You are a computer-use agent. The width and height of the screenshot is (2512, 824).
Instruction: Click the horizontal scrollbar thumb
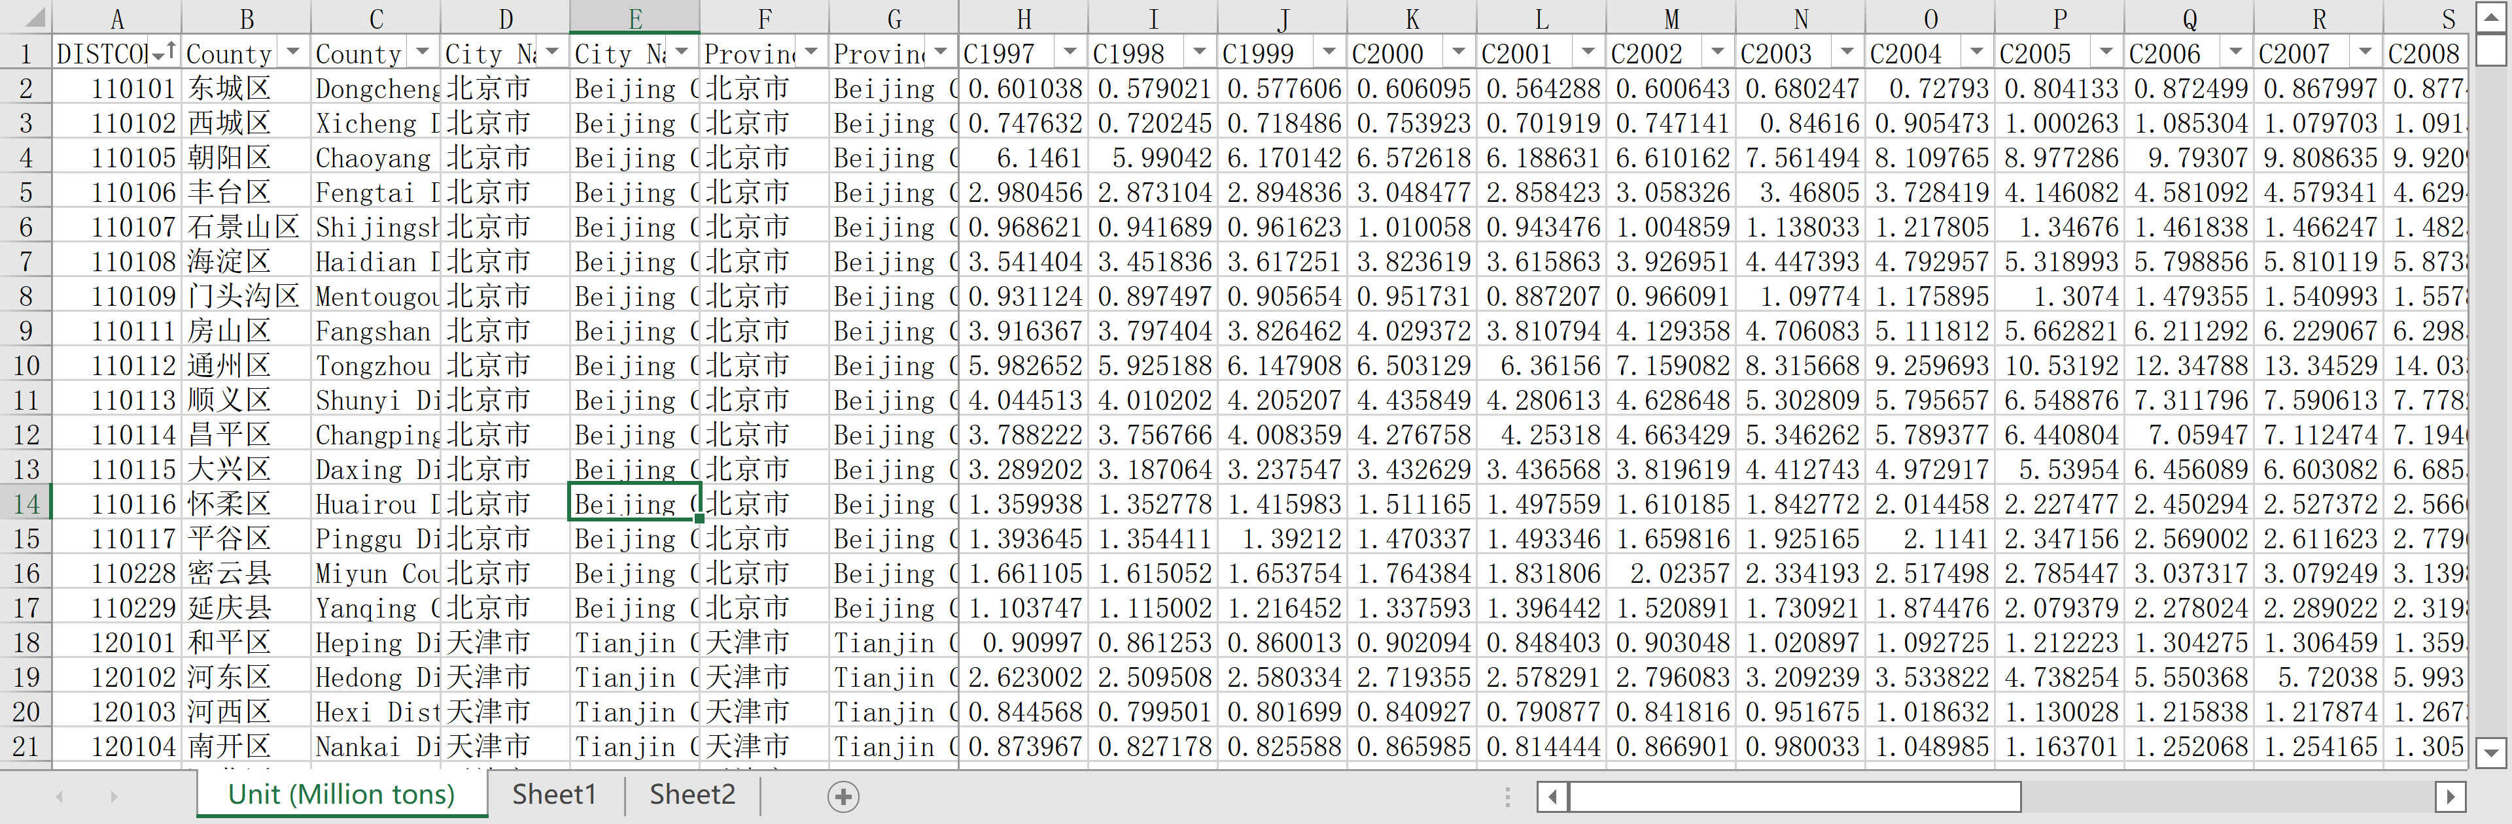tap(1794, 797)
